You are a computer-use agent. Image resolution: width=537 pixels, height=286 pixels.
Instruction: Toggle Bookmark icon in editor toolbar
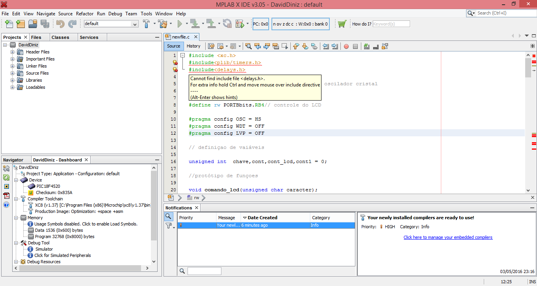(314, 46)
